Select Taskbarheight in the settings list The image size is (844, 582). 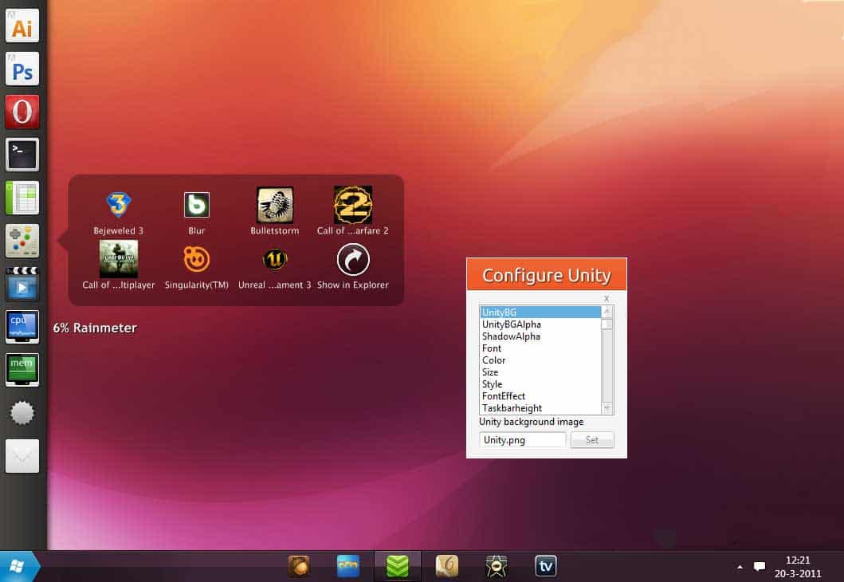tap(540, 408)
